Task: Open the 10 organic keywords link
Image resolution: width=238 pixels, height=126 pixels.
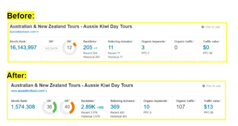Action: click(x=146, y=107)
